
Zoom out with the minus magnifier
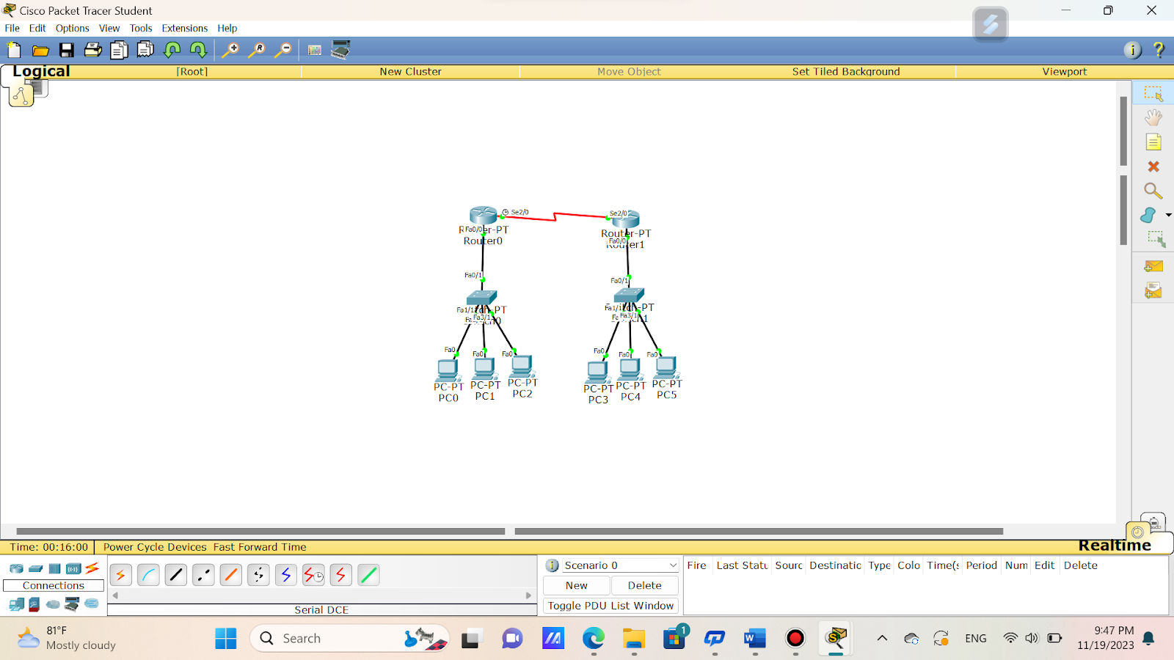click(283, 50)
